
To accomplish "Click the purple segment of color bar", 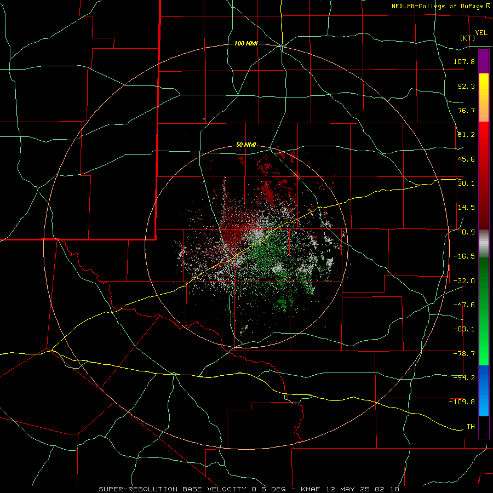I will coord(484,61).
